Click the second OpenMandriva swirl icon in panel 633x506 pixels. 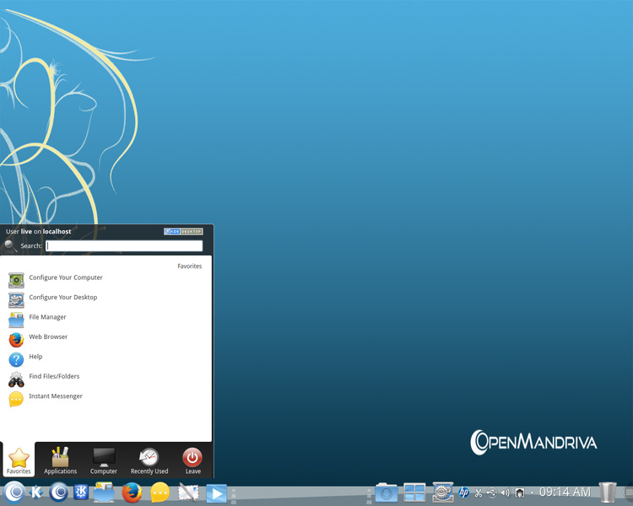(x=59, y=493)
